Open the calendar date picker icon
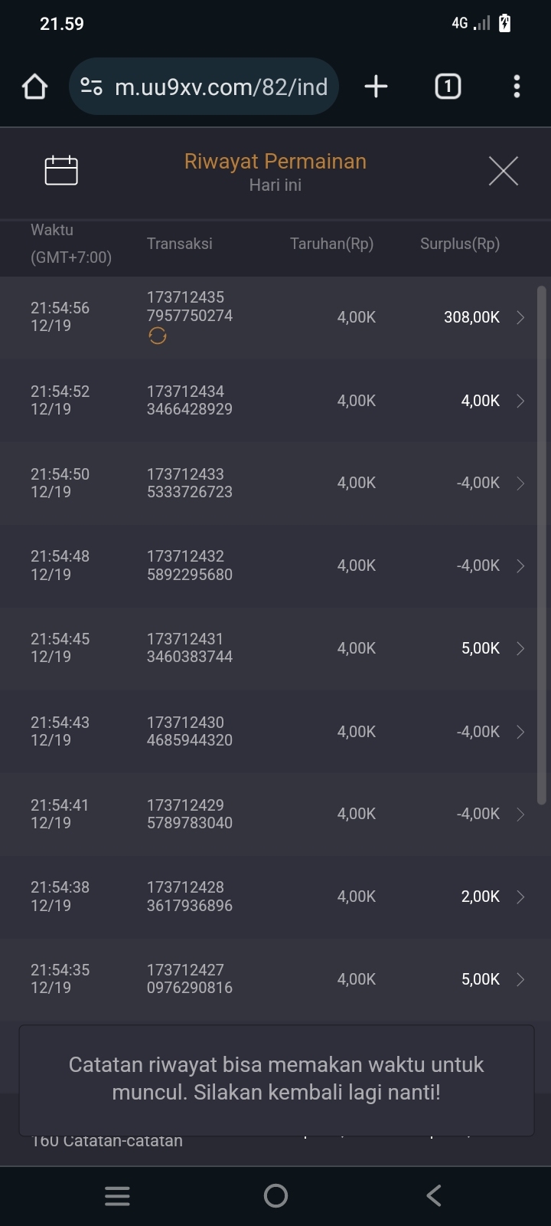 coord(61,170)
